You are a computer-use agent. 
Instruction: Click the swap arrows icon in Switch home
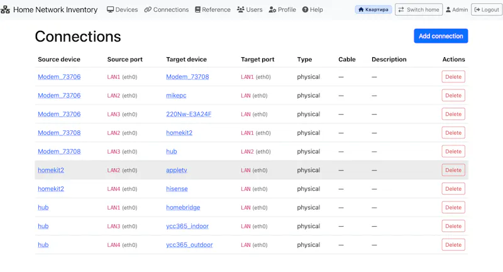[x=401, y=9]
